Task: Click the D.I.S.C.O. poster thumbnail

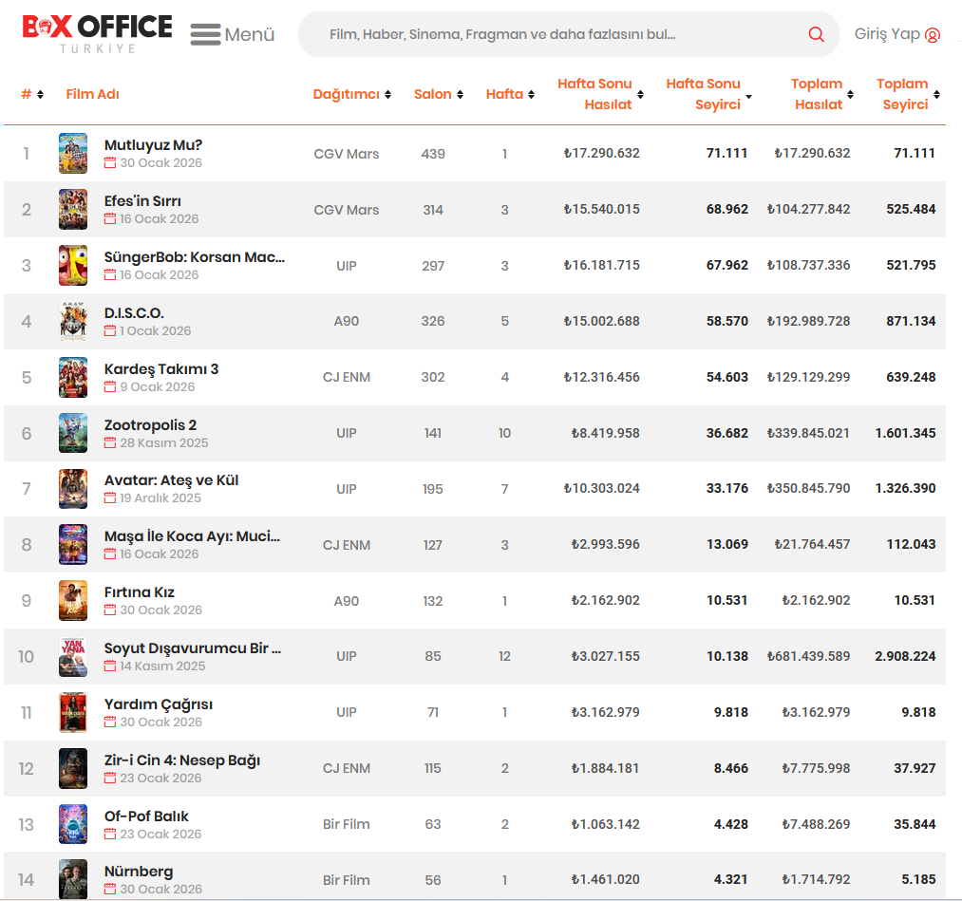Action: [73, 322]
